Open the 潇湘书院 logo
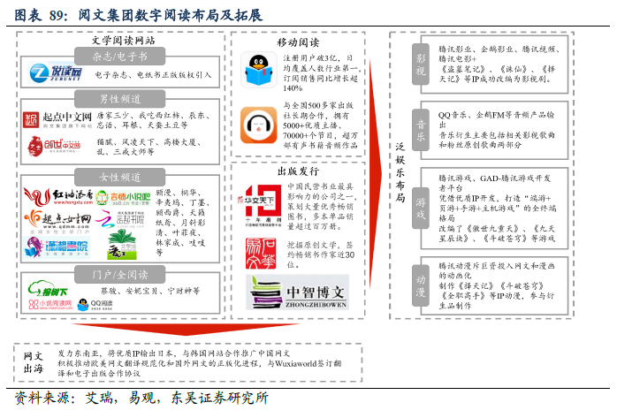This screenshot has height=410, width=617. point(57,247)
